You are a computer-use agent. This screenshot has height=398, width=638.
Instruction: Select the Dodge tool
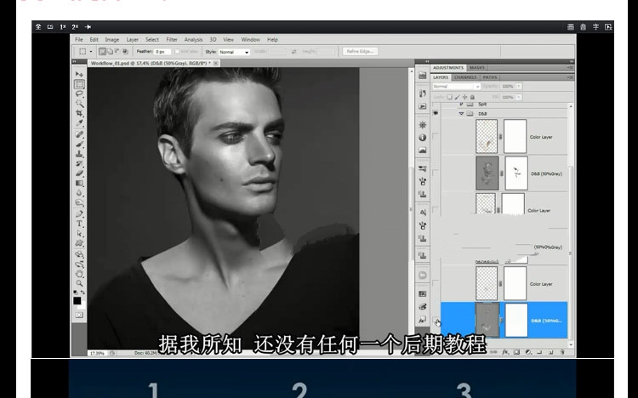79,202
